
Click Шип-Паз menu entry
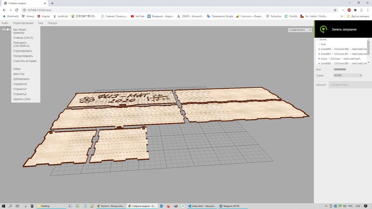tap(19, 74)
